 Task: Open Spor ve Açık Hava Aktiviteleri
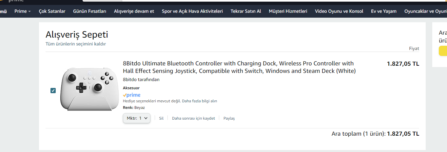point(192,11)
